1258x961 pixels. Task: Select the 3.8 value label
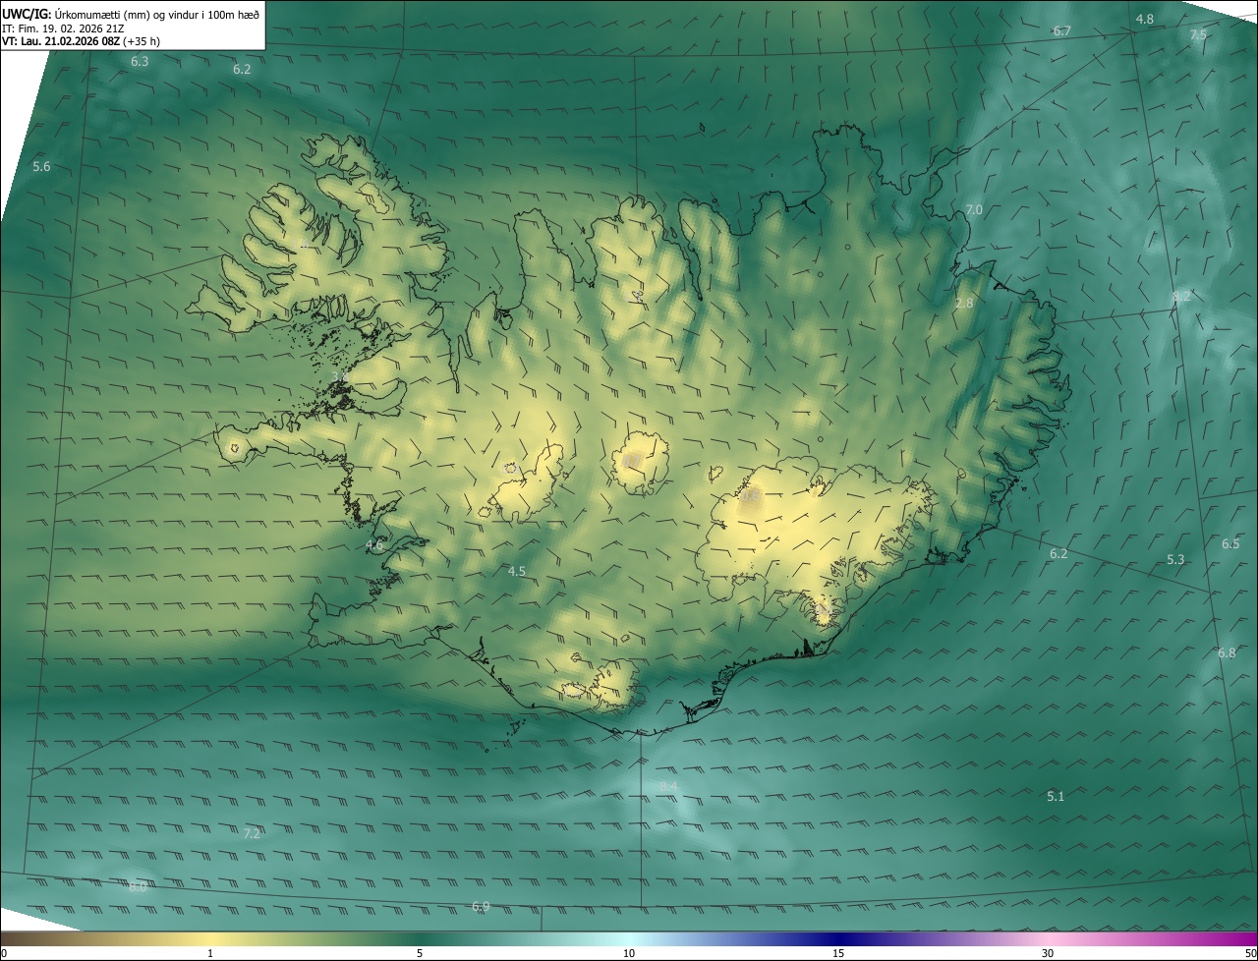[x=340, y=377]
